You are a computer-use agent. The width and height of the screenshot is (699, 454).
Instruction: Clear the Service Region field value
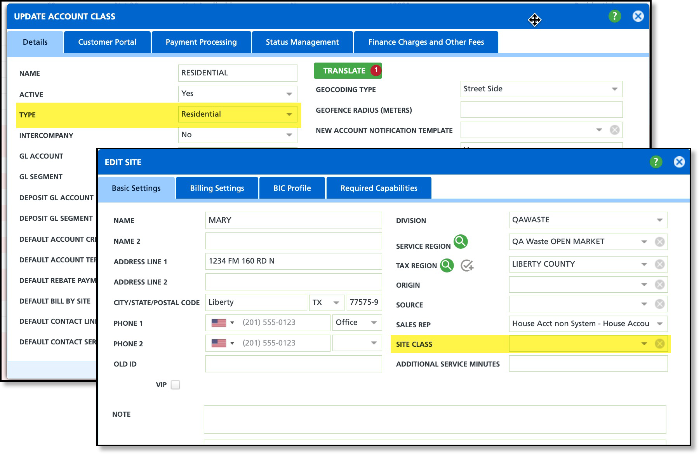(659, 242)
